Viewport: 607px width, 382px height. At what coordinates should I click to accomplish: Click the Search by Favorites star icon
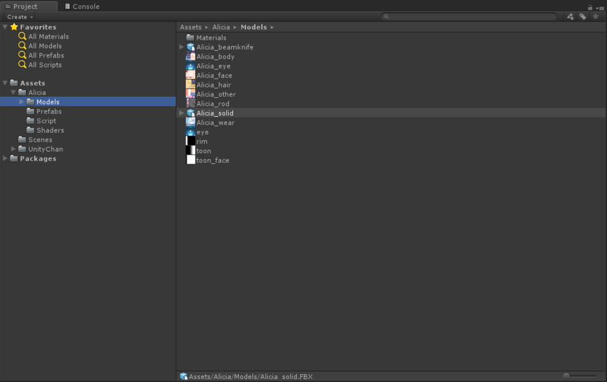pyautogui.click(x=595, y=17)
